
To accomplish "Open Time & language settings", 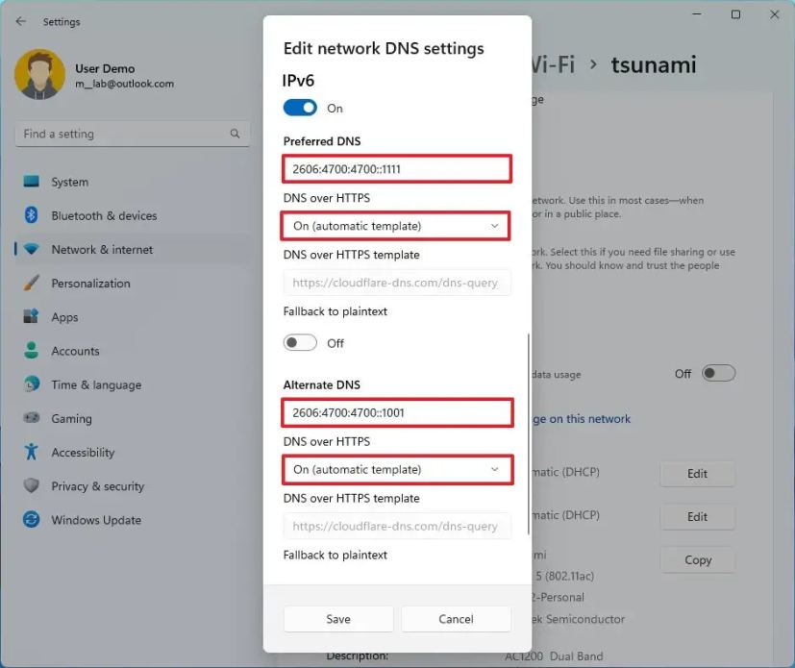I will (32, 384).
